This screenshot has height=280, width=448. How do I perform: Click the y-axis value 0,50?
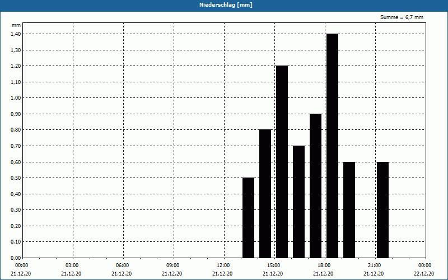[x=16, y=178]
